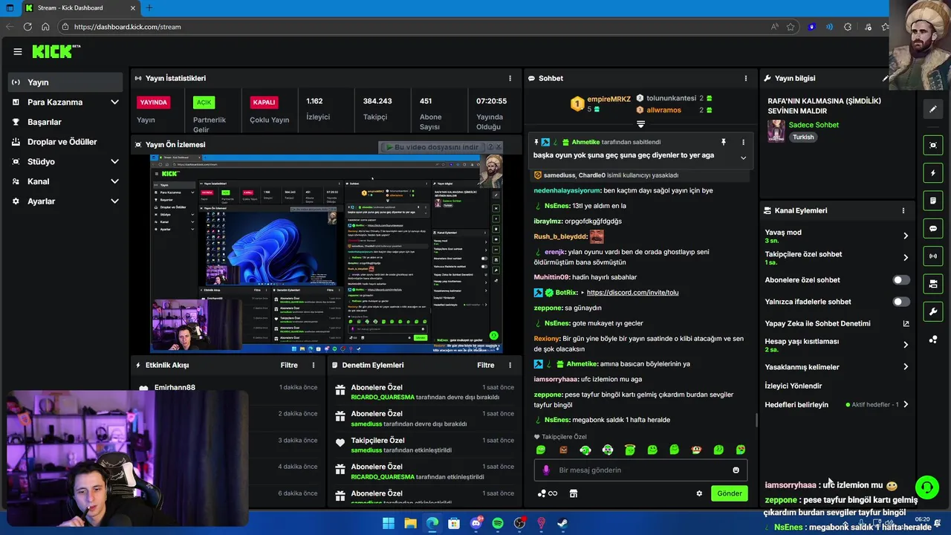
Task: Click the broadcast signal icon in the right toolbar
Action: point(933,256)
